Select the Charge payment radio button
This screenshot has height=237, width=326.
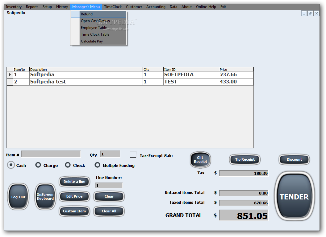point(38,165)
